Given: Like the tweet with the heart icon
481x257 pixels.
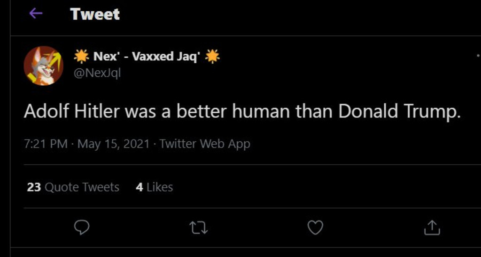Looking at the screenshot, I should (x=315, y=228).
